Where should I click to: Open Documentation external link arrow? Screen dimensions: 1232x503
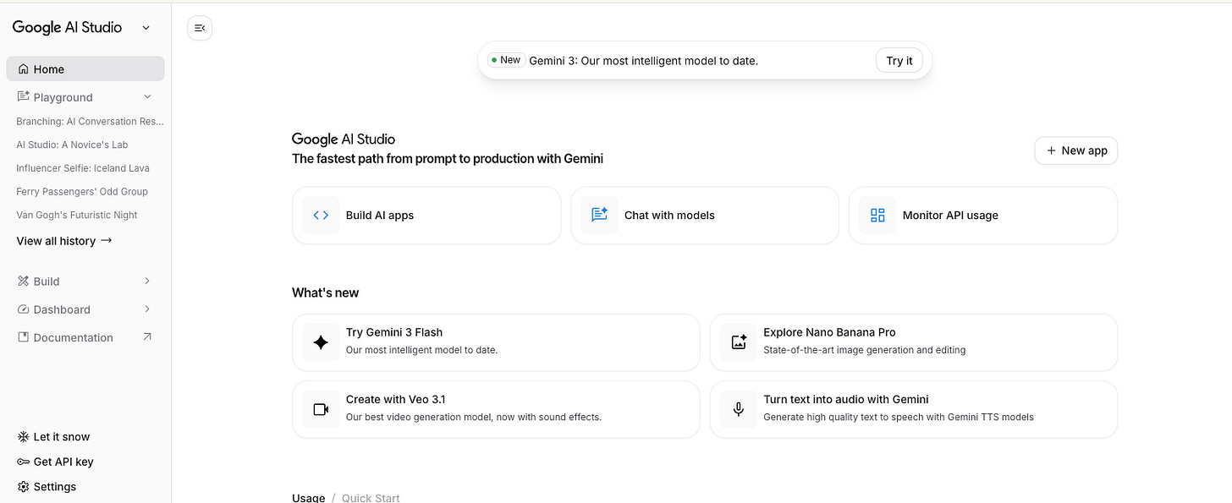coord(147,336)
